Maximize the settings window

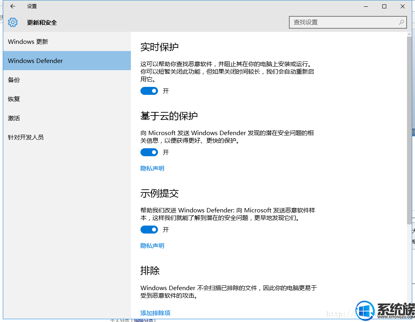coord(384,6)
